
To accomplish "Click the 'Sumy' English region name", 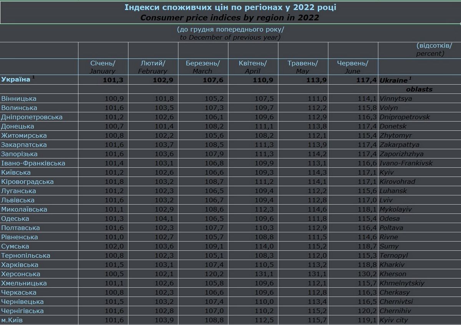I will coord(389,246).
